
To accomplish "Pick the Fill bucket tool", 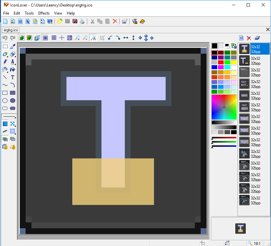I will coord(12,70).
